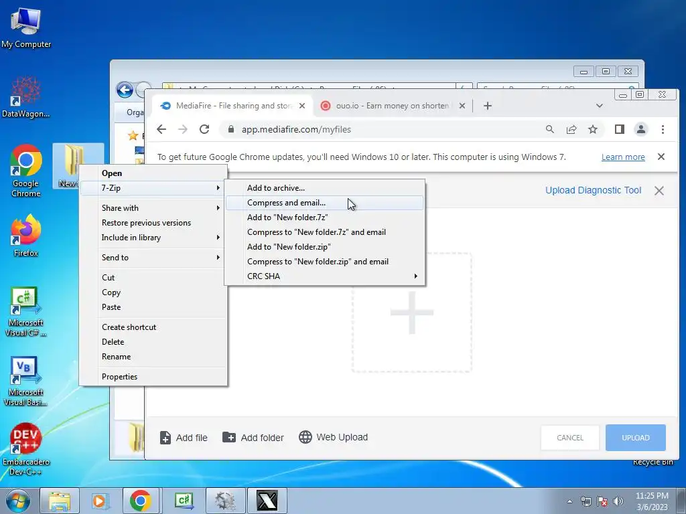This screenshot has height=514, width=686.
Task: Open the Learn more link
Action: pyautogui.click(x=623, y=157)
